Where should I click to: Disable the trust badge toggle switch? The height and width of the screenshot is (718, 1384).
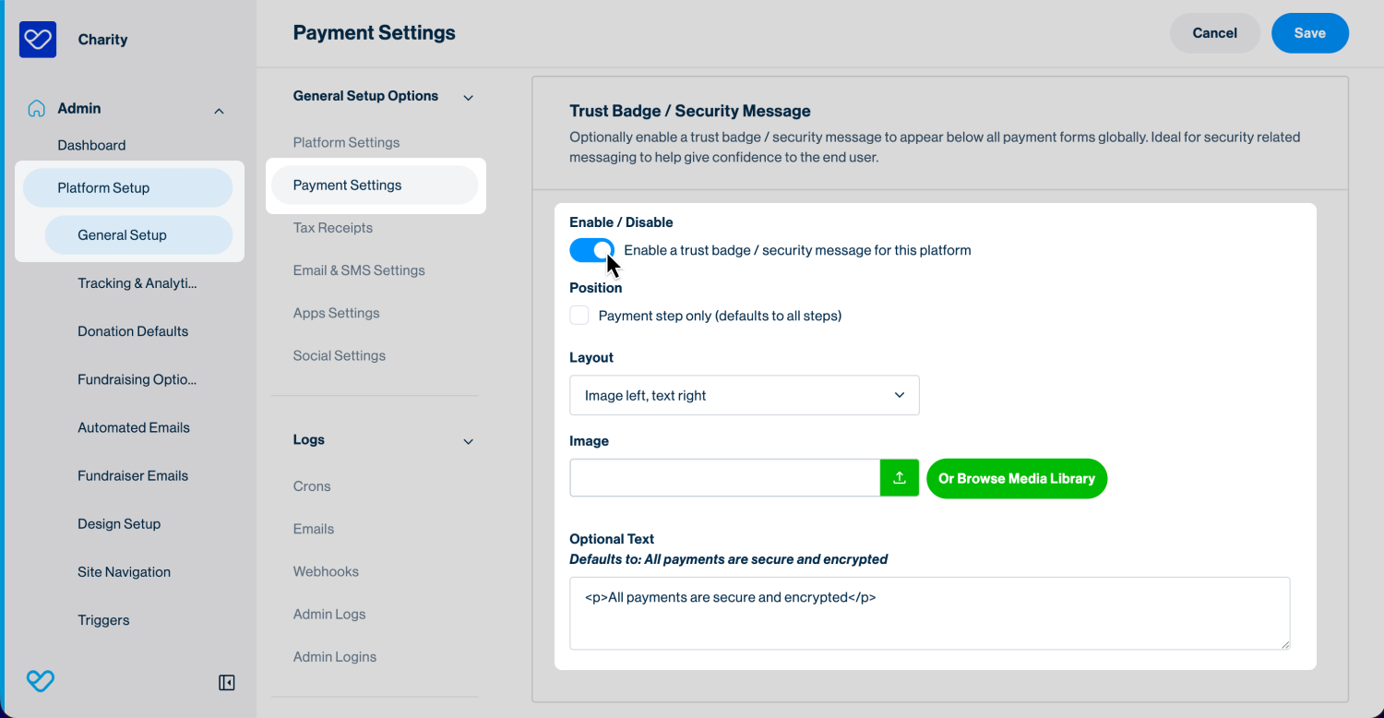point(591,250)
